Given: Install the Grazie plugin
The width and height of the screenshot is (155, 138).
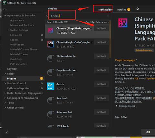Looking at the screenshot, I should (101, 84).
